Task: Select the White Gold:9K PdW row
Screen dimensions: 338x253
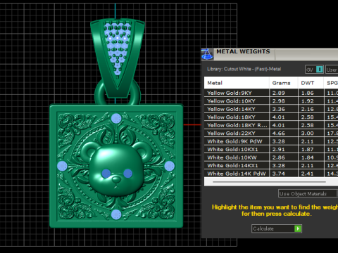Action: 271,141
